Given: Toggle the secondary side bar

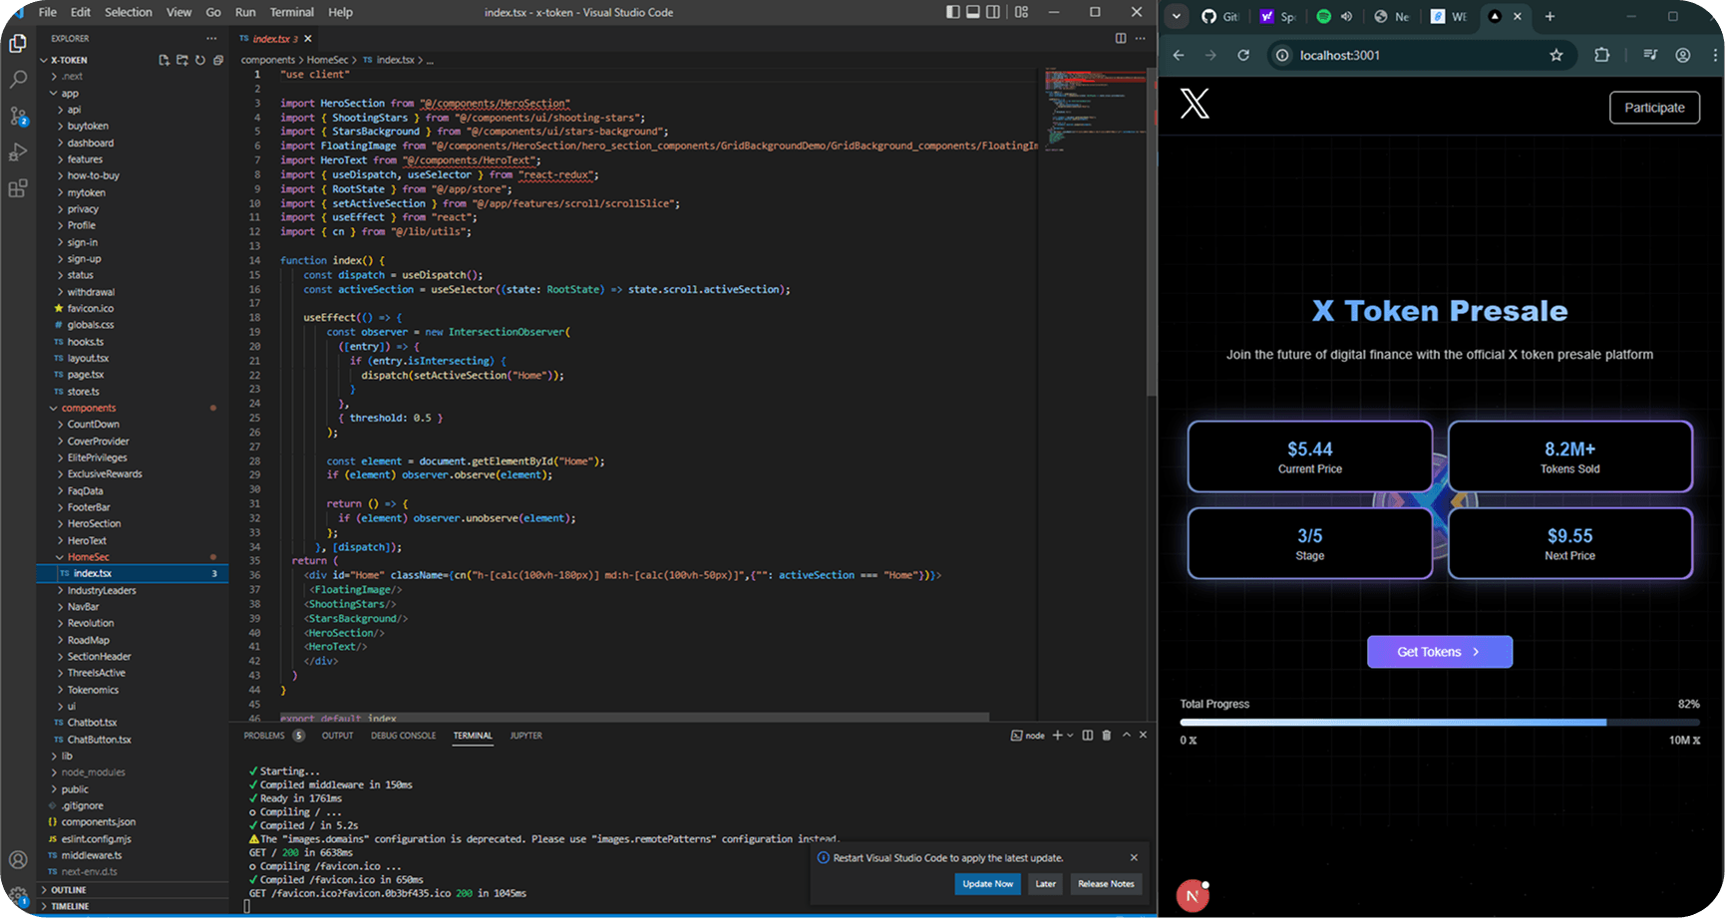Looking at the screenshot, I should pyautogui.click(x=993, y=12).
